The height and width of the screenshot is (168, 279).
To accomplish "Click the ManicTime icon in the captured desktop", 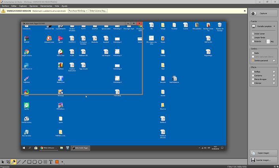I will click(x=60, y=53).
